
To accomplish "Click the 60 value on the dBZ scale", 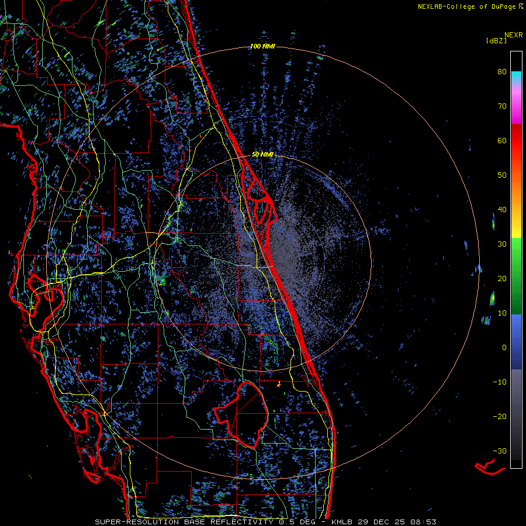I will click(x=502, y=140).
